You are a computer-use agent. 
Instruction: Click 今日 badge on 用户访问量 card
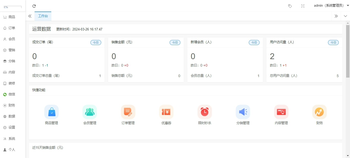point(333,43)
